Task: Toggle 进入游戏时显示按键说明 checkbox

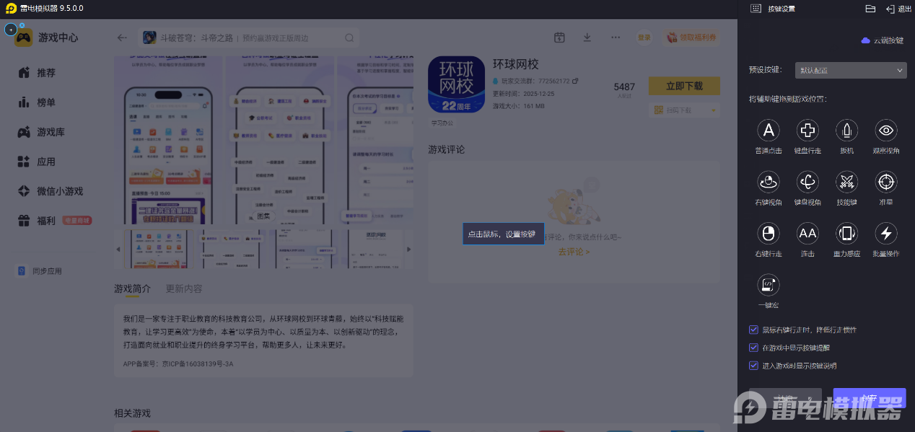Action: point(753,366)
